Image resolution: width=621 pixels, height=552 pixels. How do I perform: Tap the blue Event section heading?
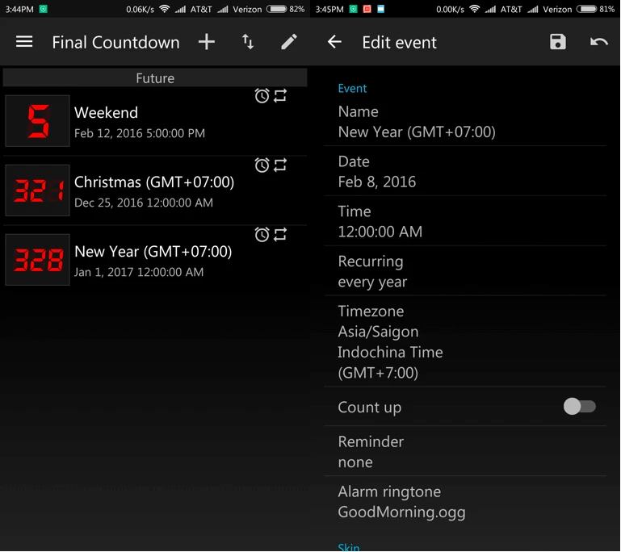[x=352, y=88]
